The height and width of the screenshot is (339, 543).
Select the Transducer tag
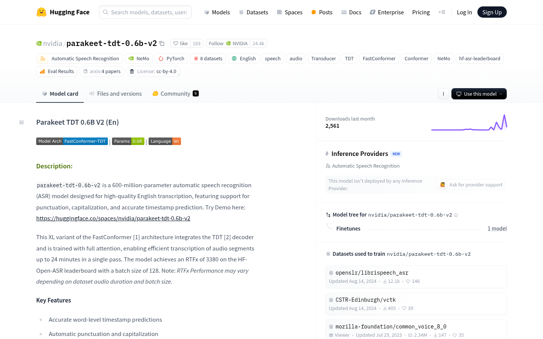point(324,58)
